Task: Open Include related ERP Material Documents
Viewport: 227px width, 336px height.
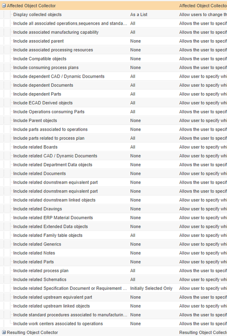Action: 53,218
